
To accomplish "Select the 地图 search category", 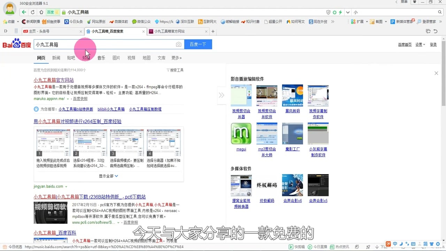I will coord(146,58).
